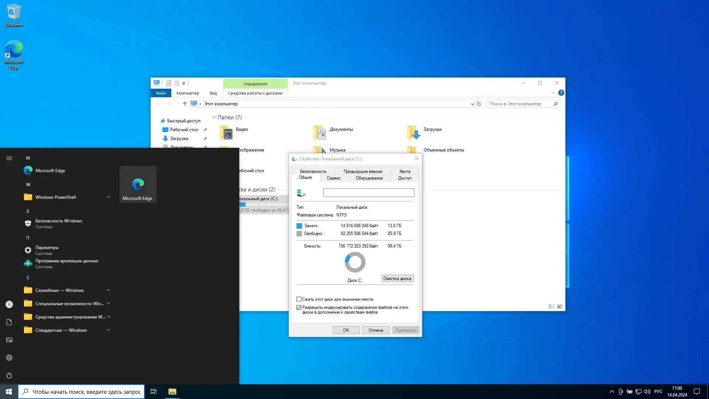Expand the Windows PowerShell folder
709x399 pixels.
click(109, 197)
